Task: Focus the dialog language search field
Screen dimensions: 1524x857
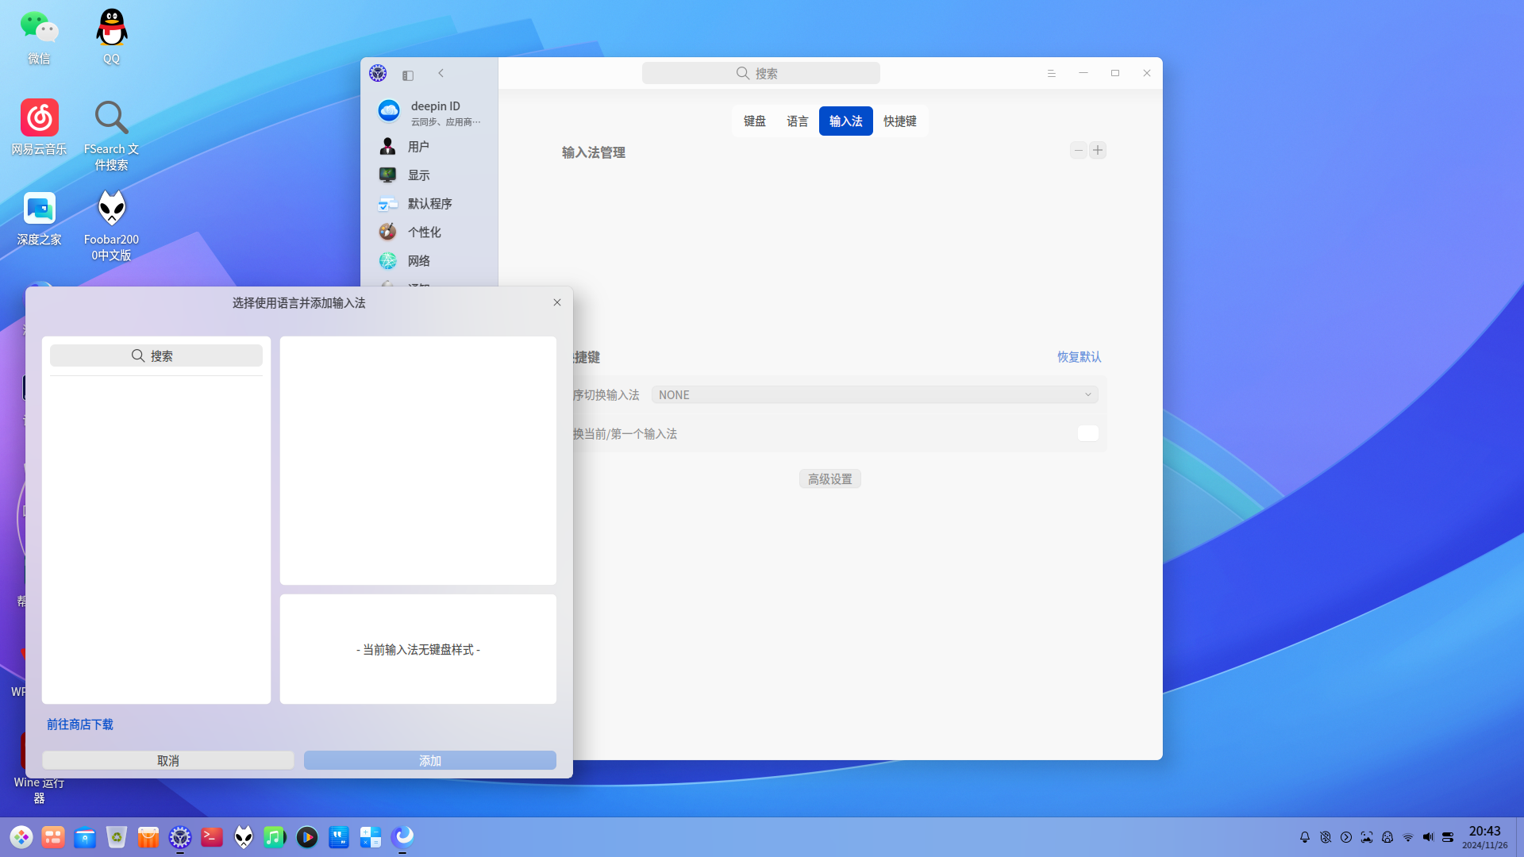Action: [156, 355]
